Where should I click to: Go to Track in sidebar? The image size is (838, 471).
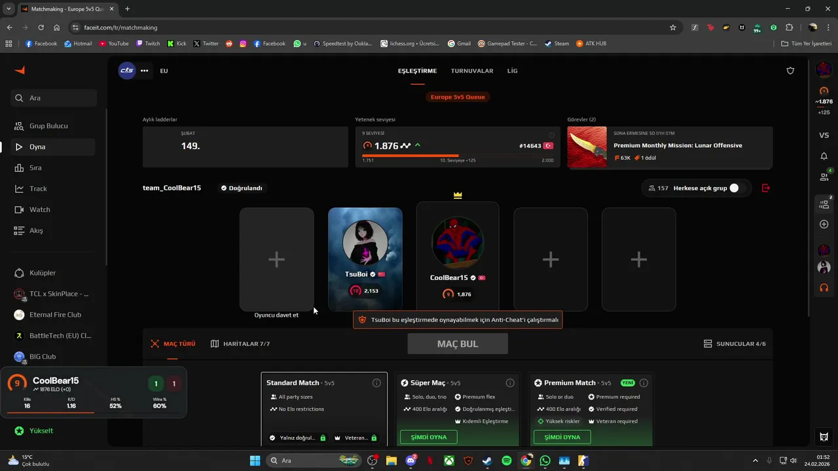coord(54,188)
